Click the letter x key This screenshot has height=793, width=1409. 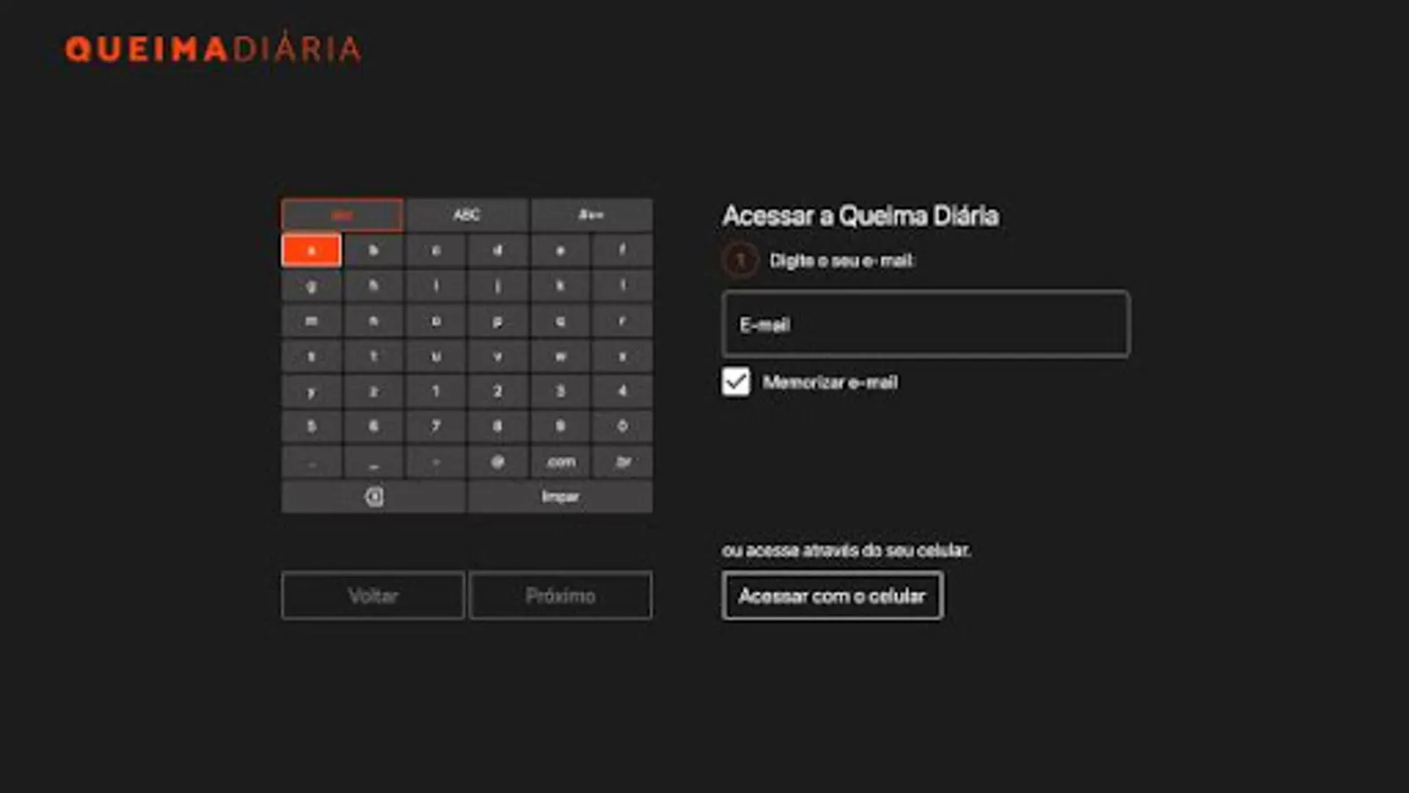[623, 356]
